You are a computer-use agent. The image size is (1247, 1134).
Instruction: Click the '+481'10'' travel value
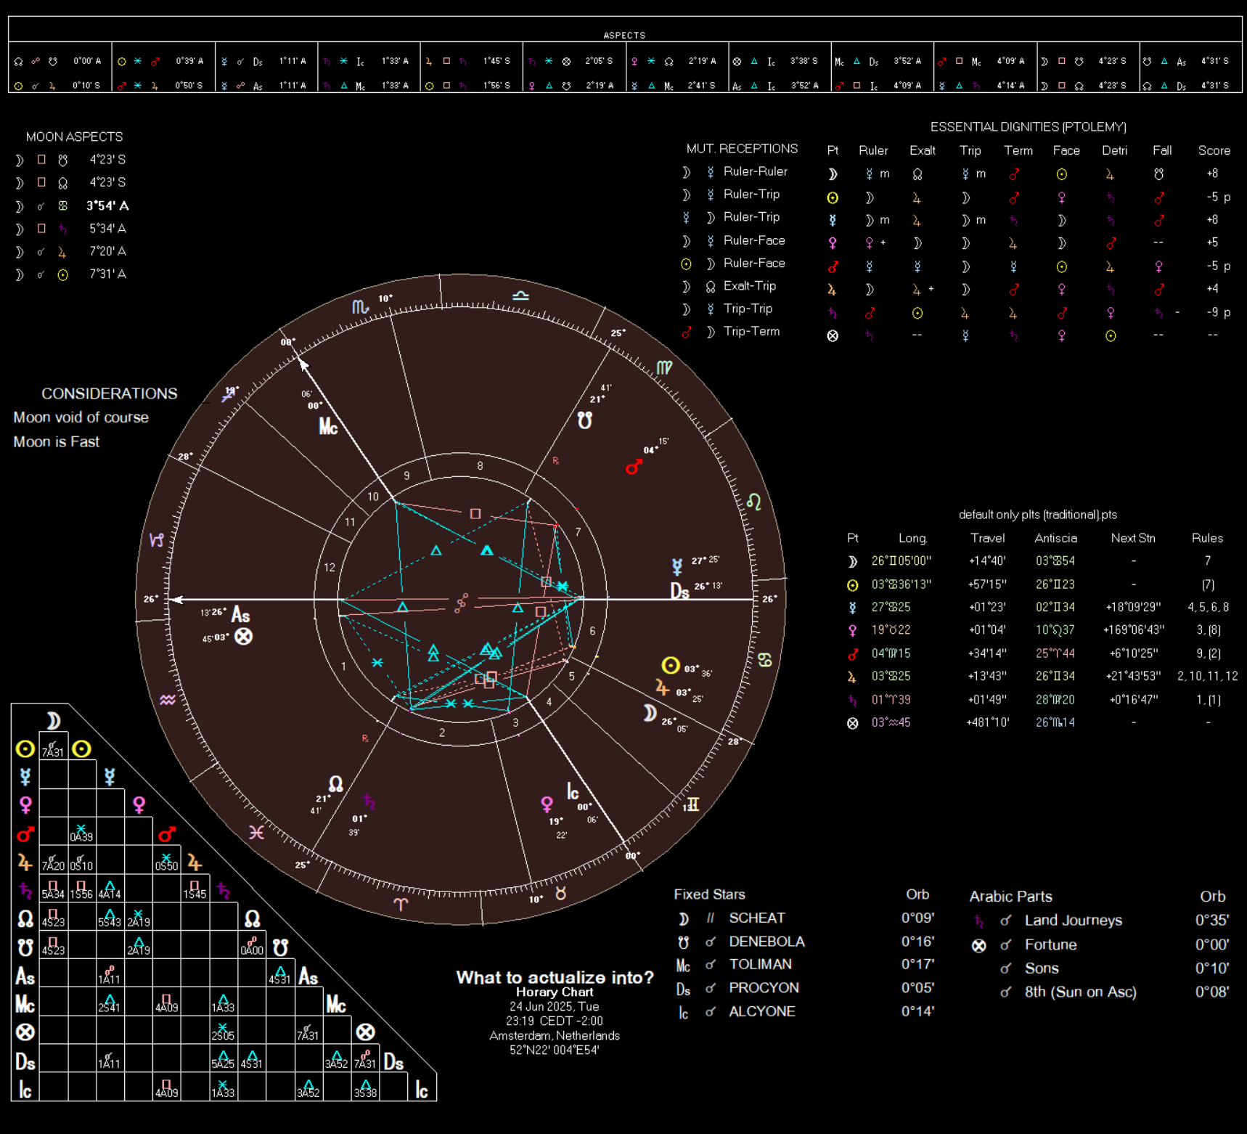pyautogui.click(x=987, y=722)
